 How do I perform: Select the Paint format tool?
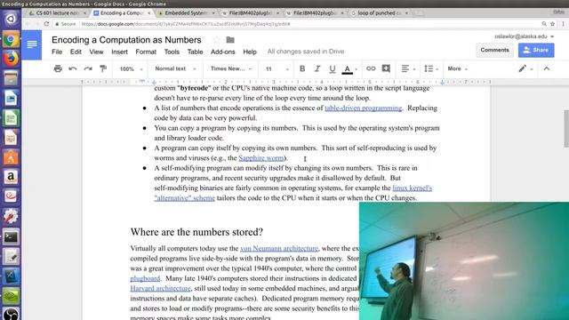(x=103, y=68)
